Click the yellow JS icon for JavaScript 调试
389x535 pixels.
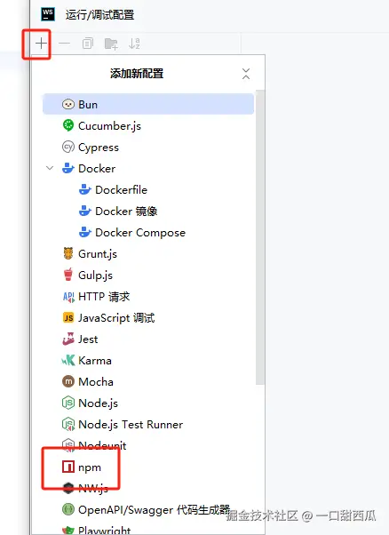(x=68, y=317)
